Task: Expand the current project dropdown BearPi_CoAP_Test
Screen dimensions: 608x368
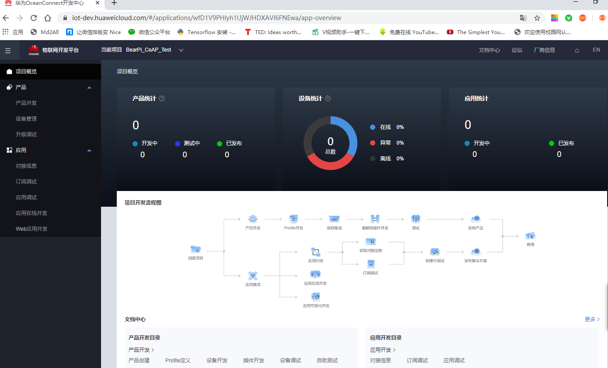Action: point(181,50)
